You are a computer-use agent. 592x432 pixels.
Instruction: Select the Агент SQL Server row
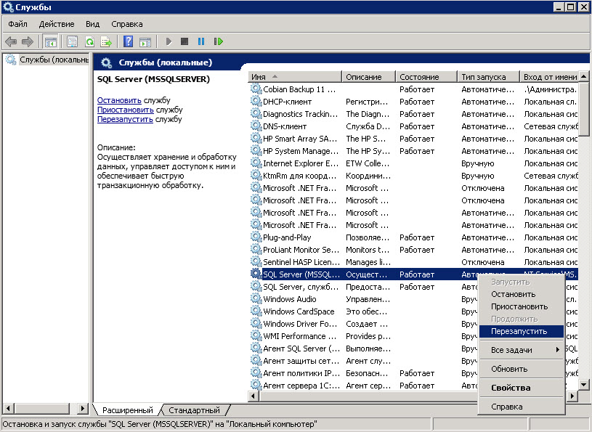[363, 349]
